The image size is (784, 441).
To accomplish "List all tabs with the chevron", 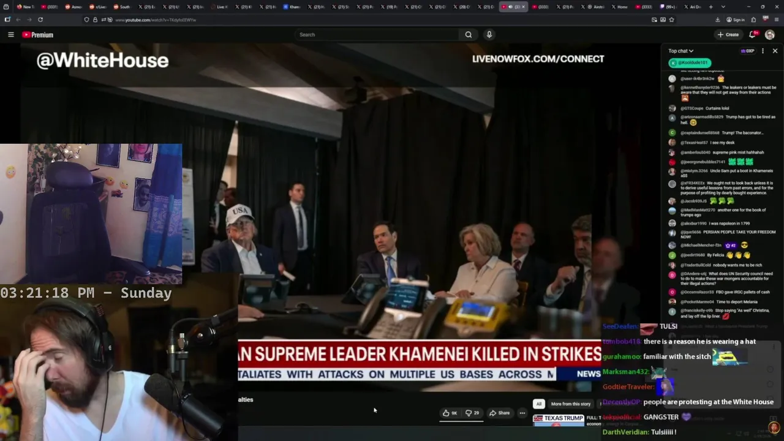I will point(723,7).
